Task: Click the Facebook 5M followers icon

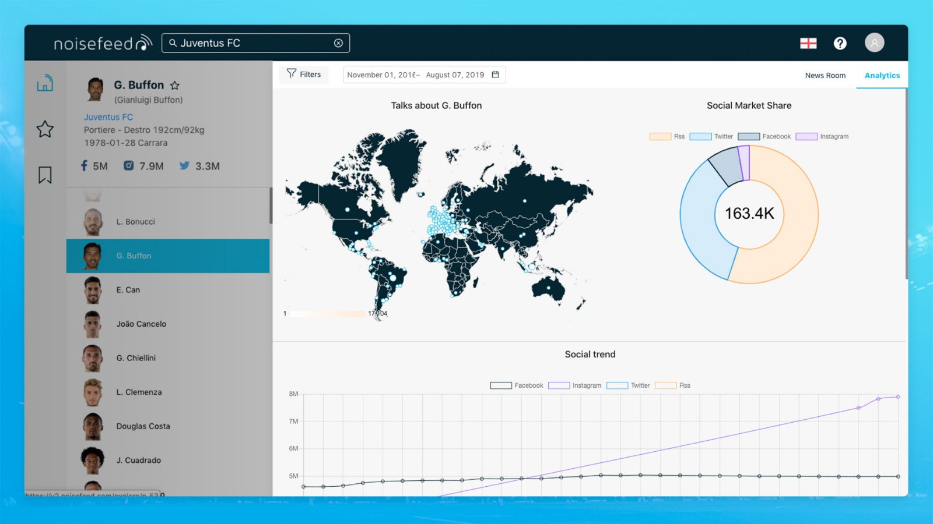Action: 84,166
